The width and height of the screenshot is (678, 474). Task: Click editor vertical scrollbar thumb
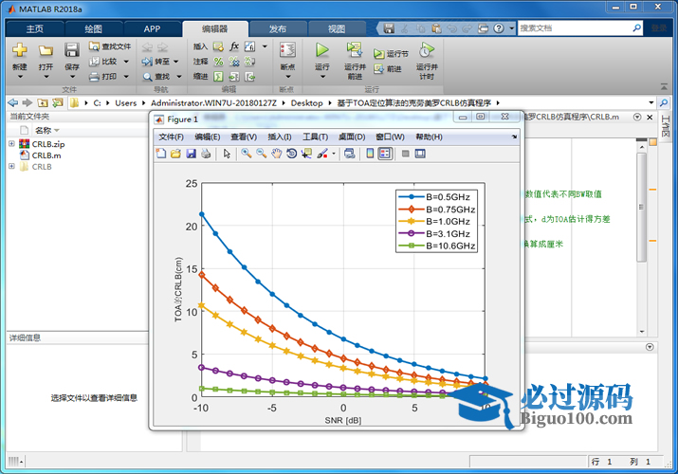pyautogui.click(x=641, y=207)
